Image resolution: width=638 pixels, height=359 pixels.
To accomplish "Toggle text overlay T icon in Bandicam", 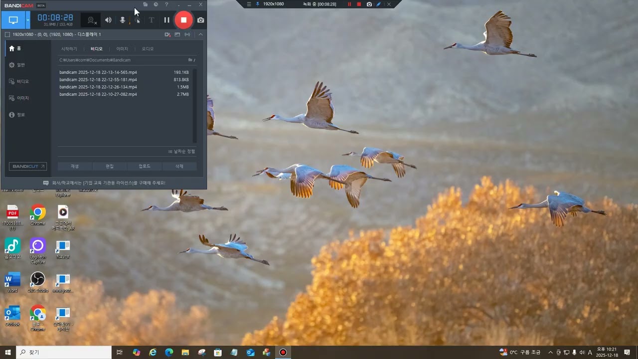I will coord(152,20).
